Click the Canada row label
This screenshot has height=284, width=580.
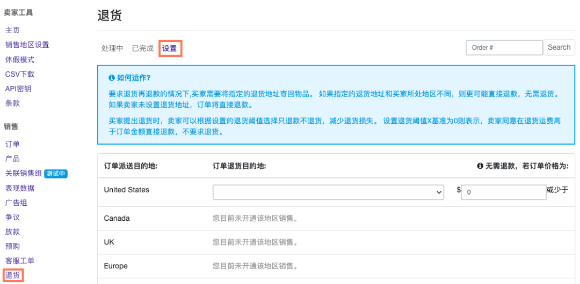[x=117, y=218]
